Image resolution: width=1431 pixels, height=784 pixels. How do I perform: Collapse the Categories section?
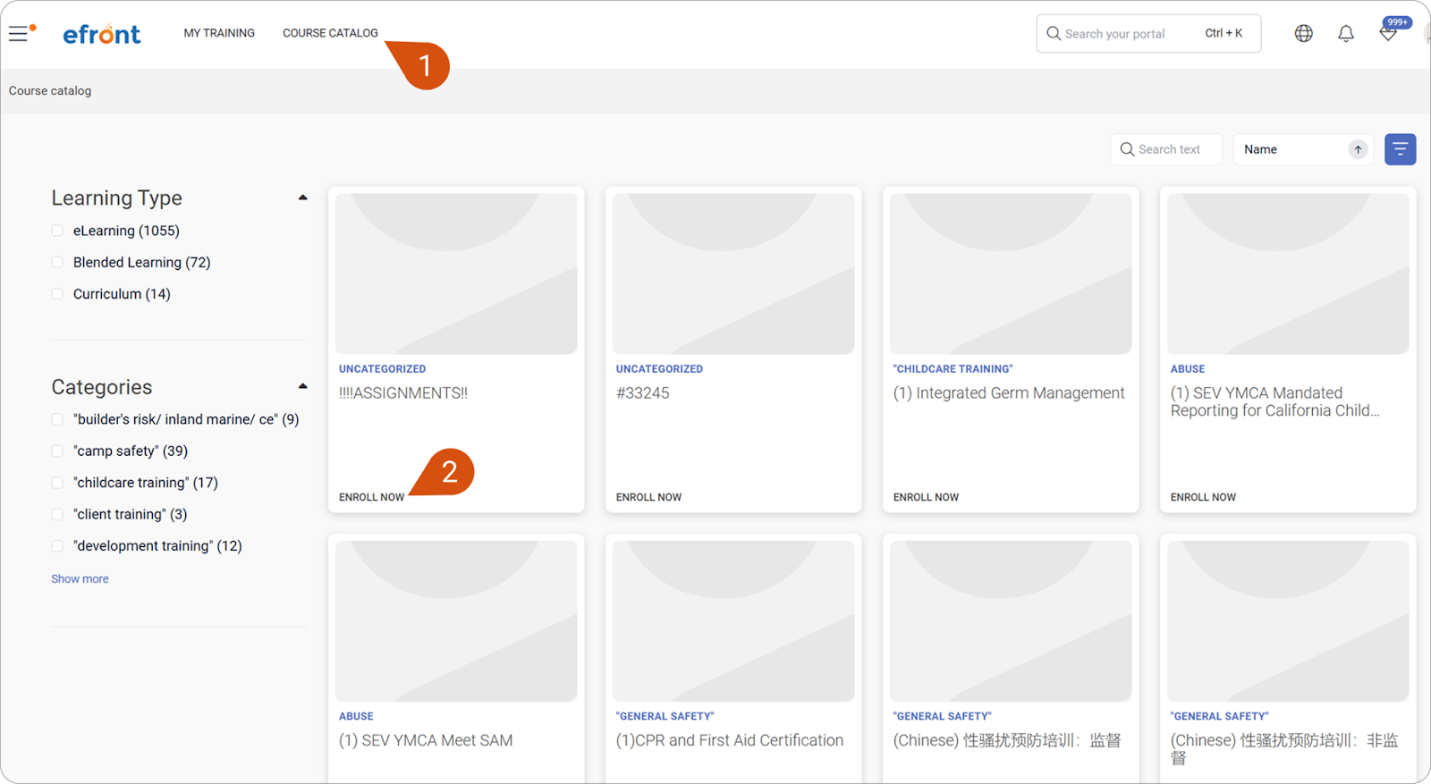pyautogui.click(x=302, y=386)
